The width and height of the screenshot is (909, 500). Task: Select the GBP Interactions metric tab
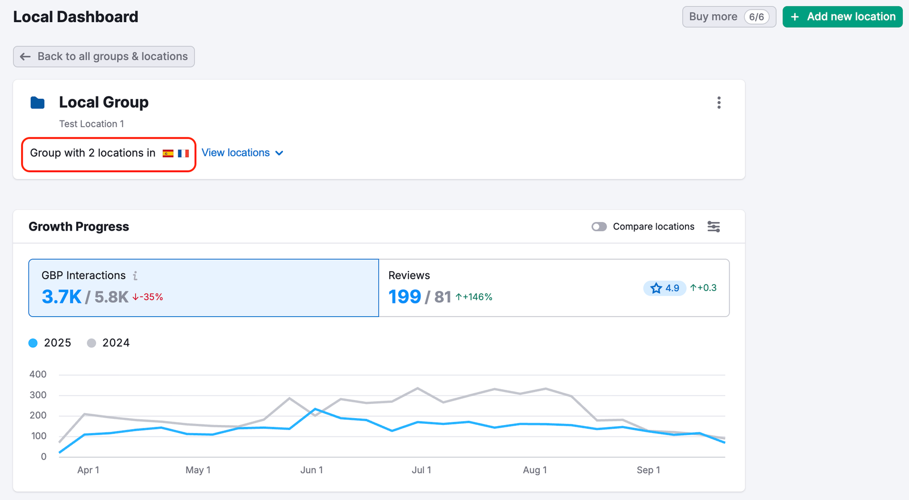[203, 287]
